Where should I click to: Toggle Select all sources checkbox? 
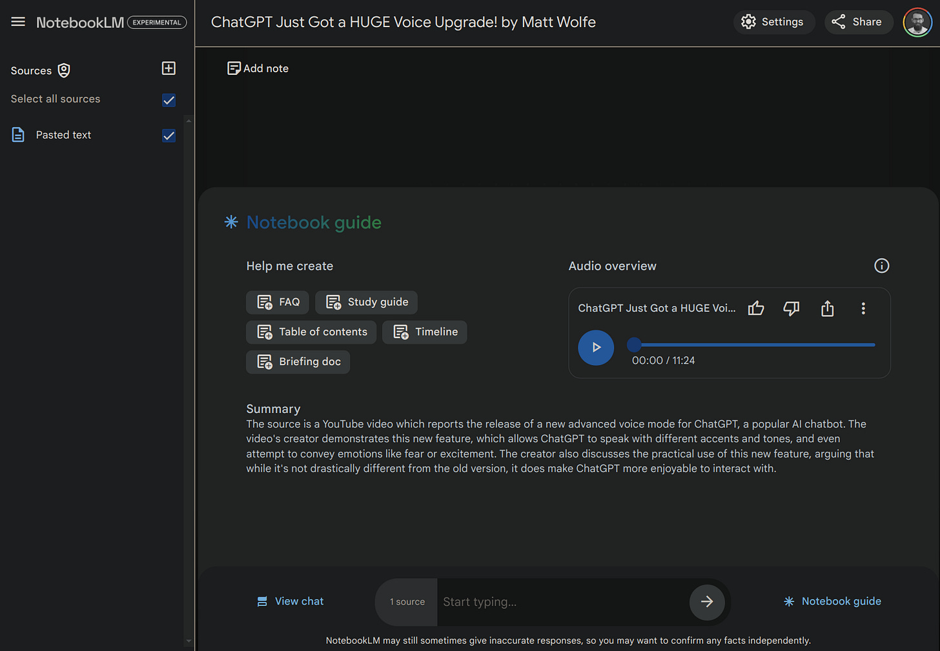tap(169, 100)
